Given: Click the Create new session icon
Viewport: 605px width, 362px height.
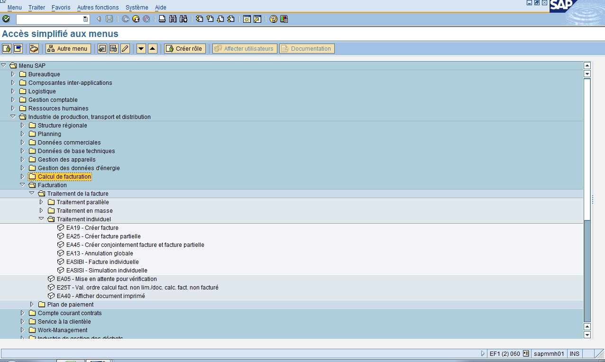Looking at the screenshot, I should click(247, 19).
